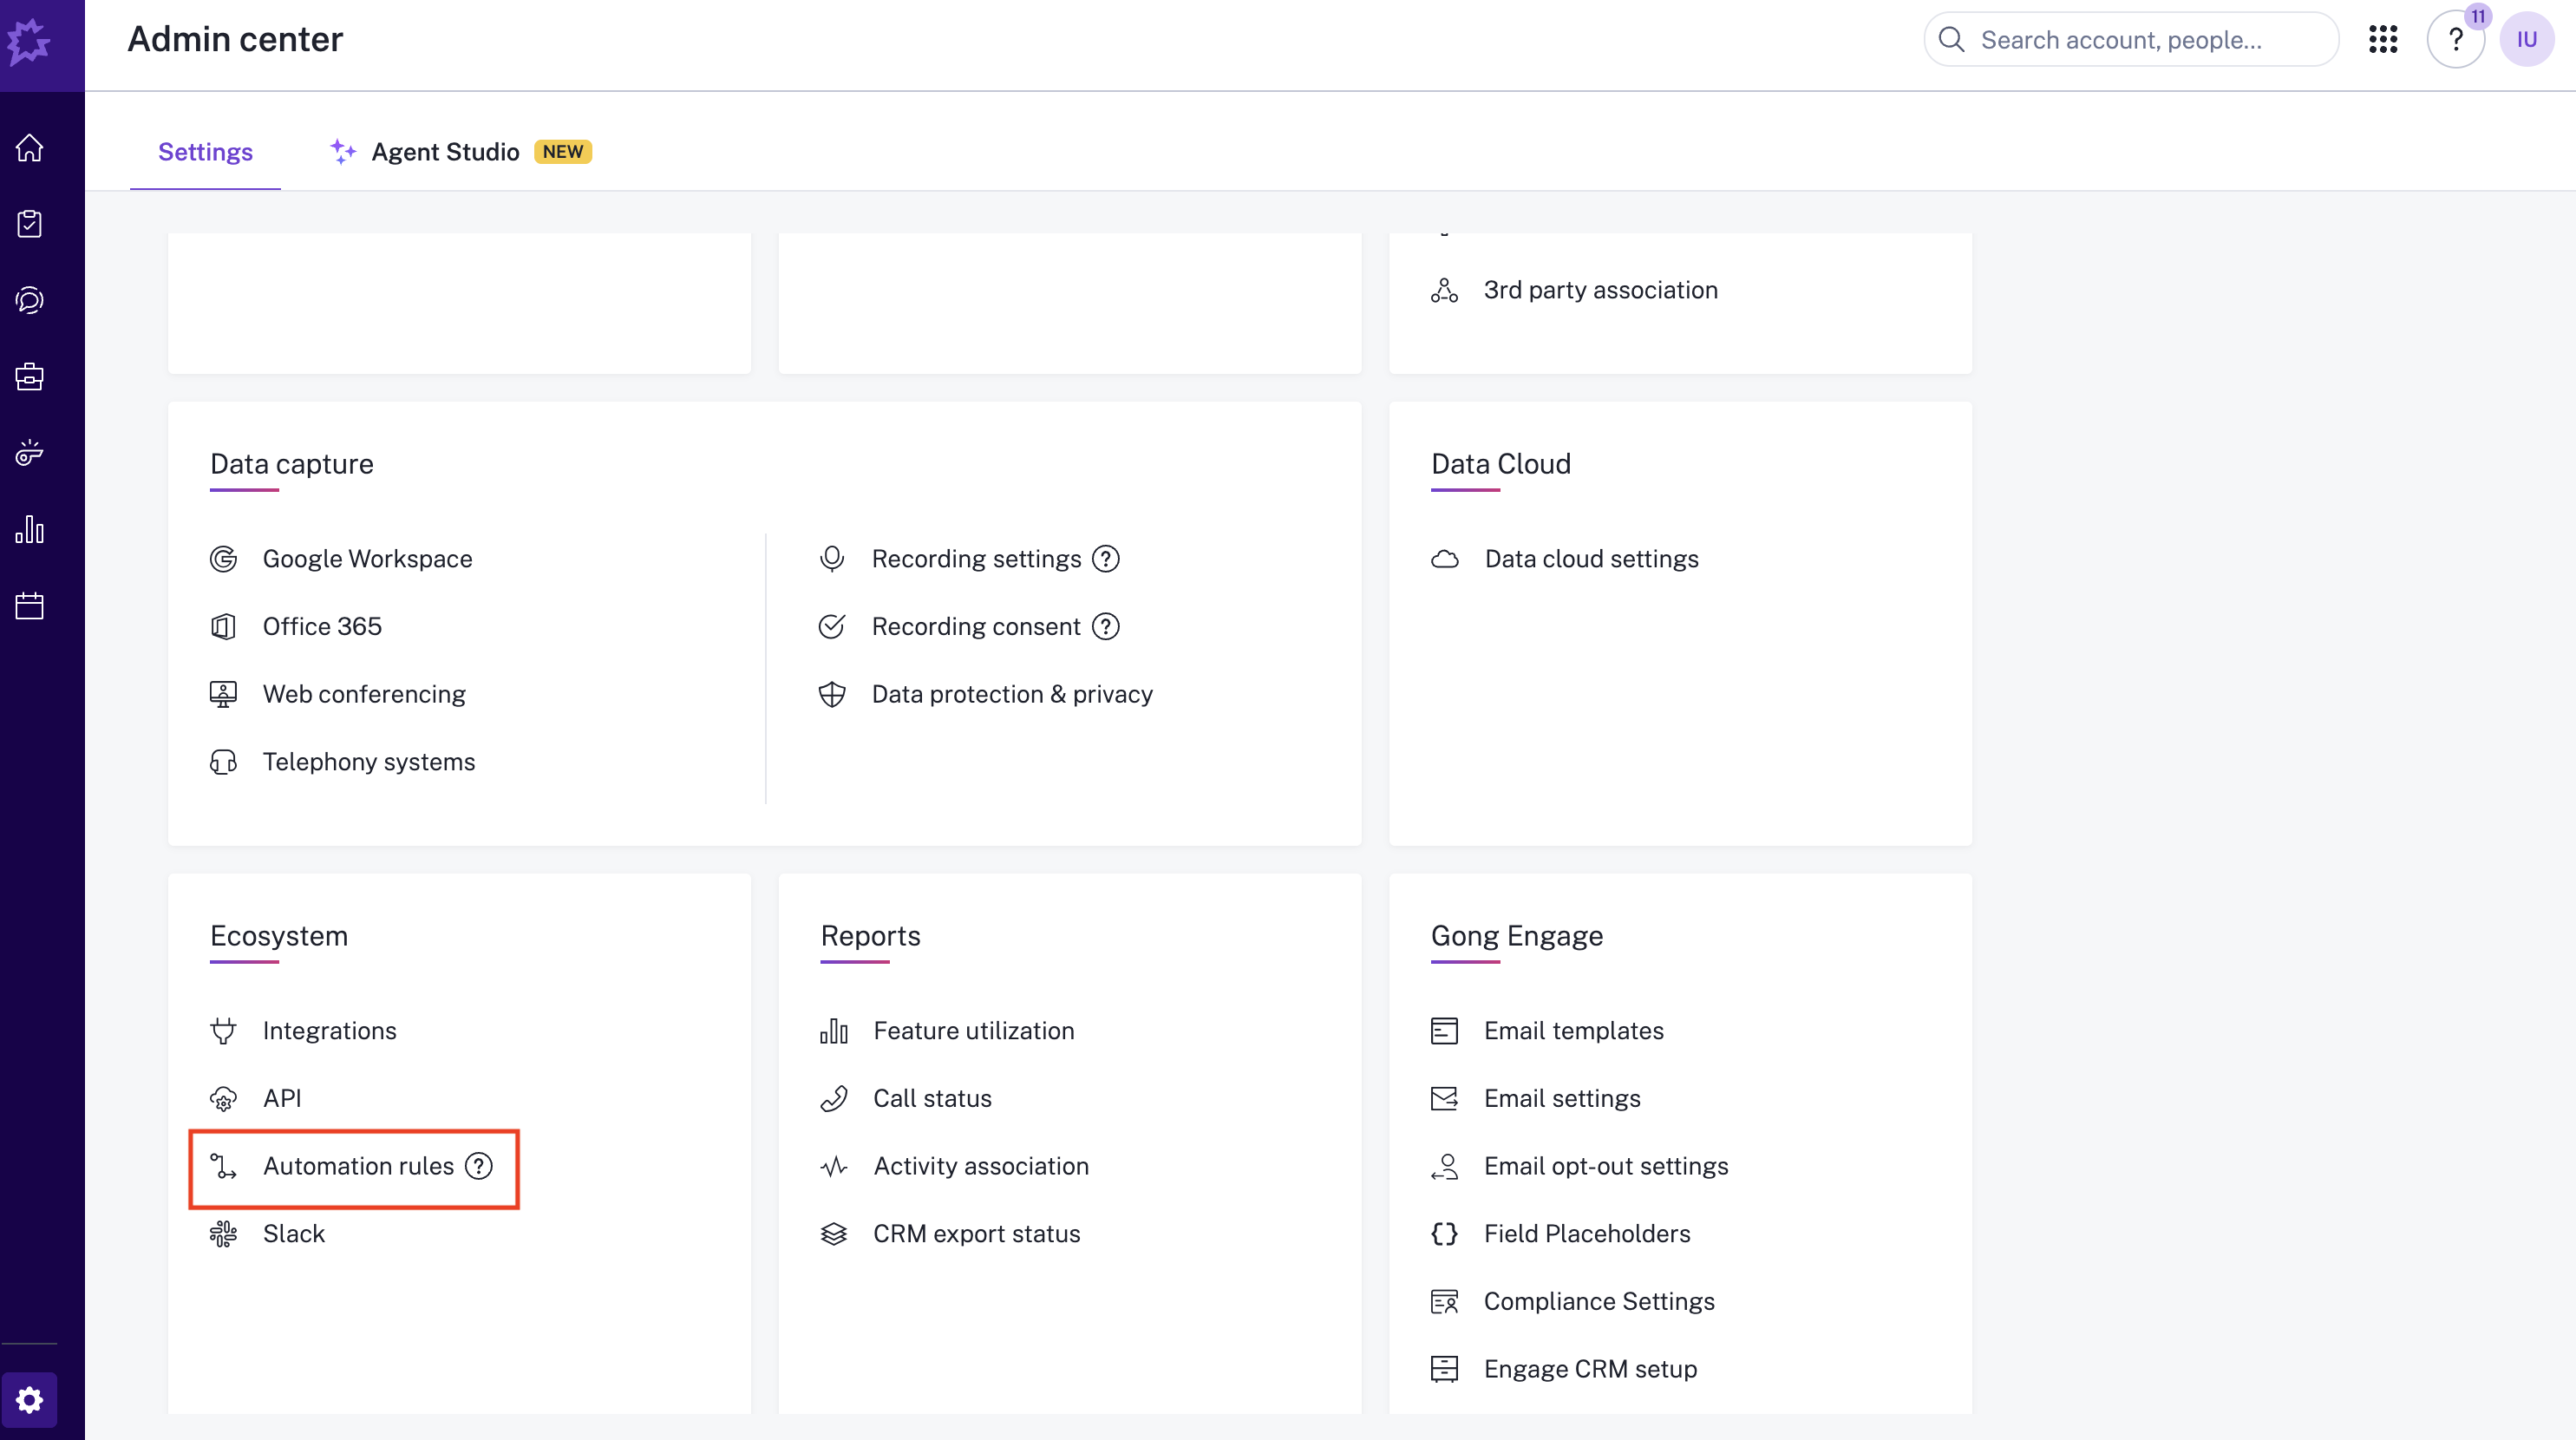Open the chat bubbles conversations sidebar icon

(x=30, y=300)
